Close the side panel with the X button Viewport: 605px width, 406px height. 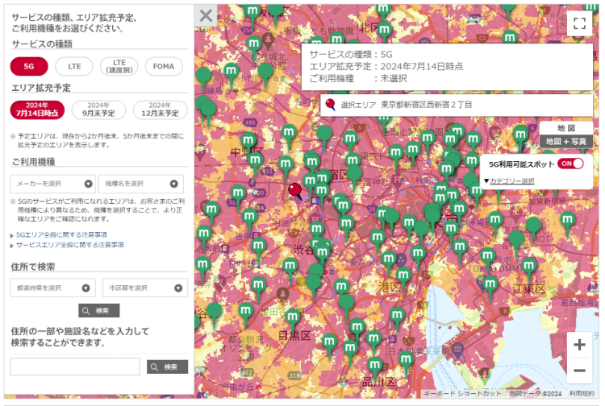click(x=206, y=16)
